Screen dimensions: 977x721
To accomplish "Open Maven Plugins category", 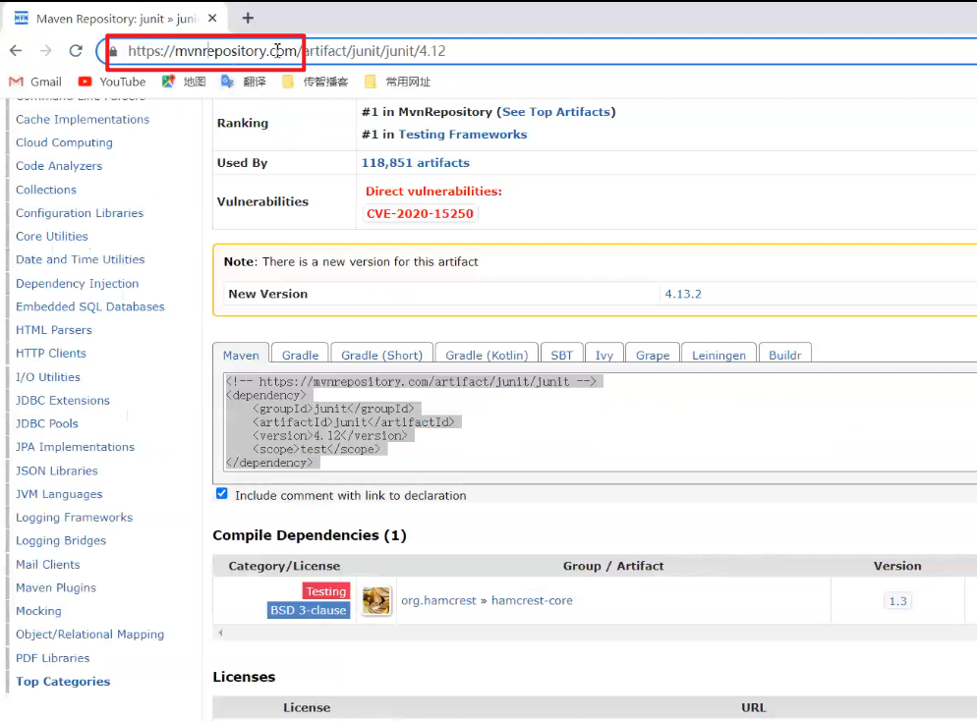I will [x=55, y=587].
